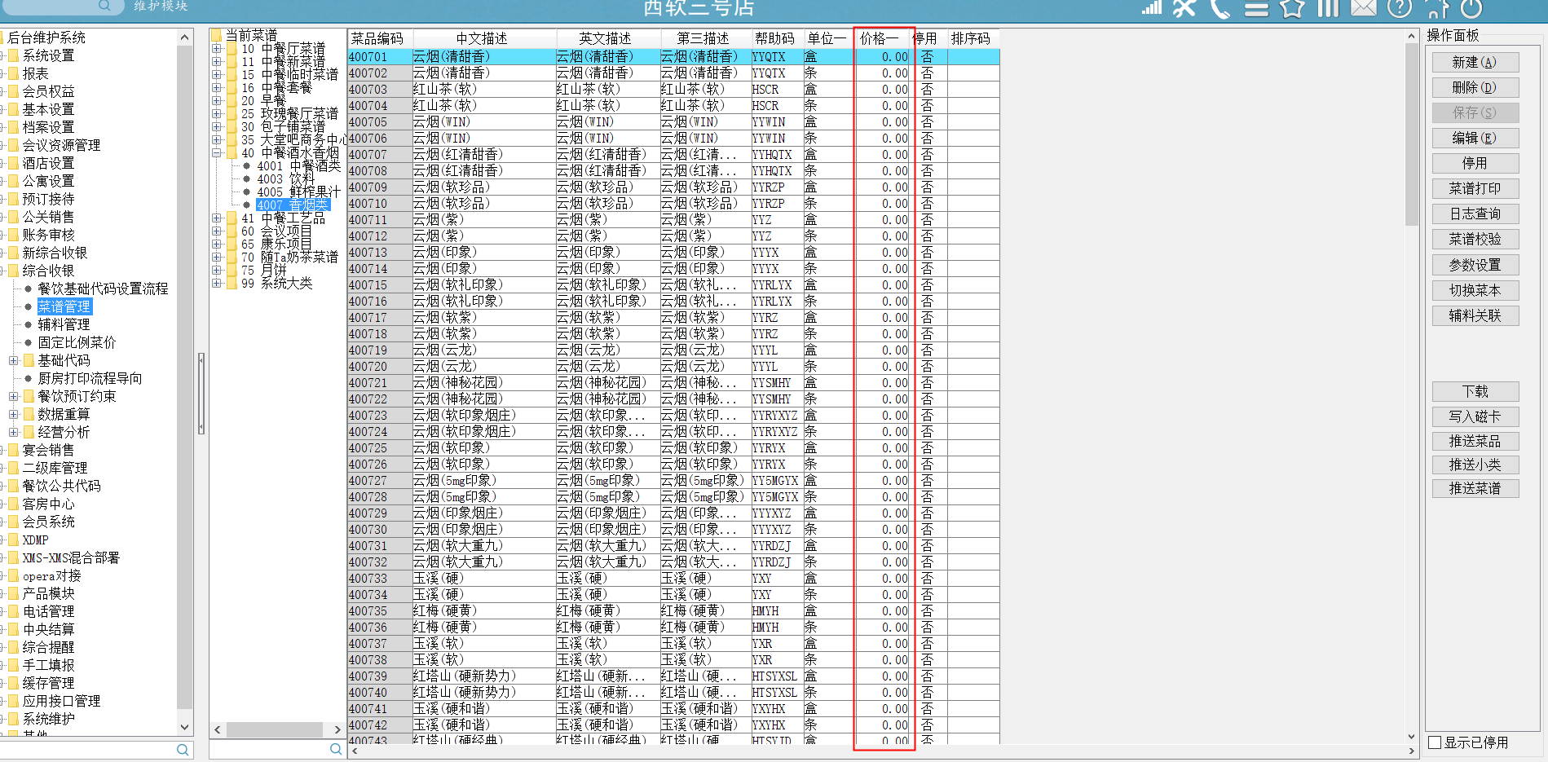Click the 停用 button
The image size is (1548, 762).
(x=1475, y=164)
